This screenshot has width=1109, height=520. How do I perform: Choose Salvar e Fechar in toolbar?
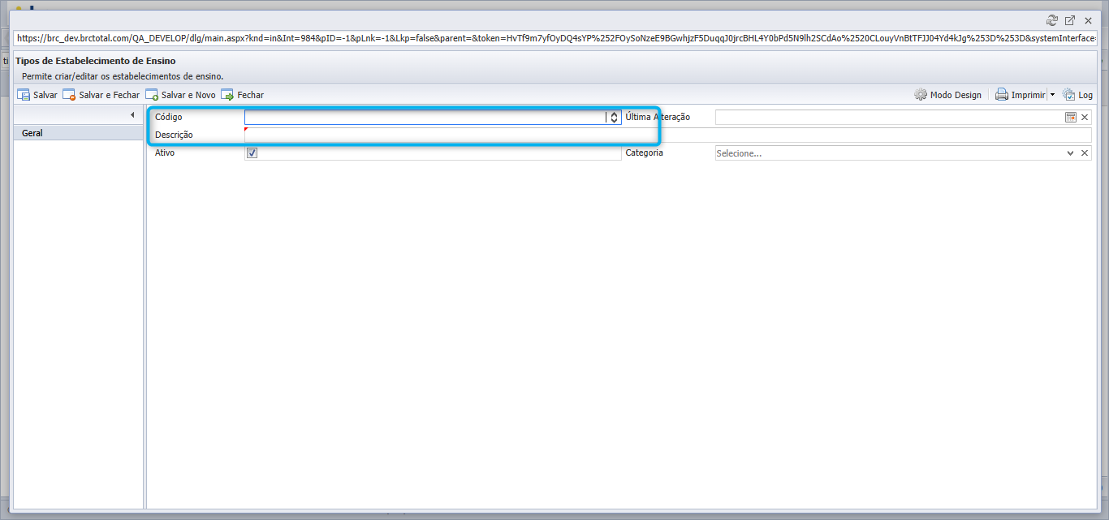101,95
